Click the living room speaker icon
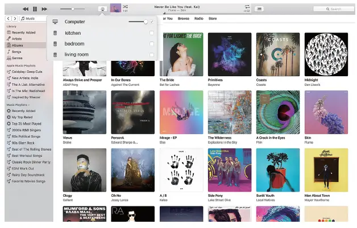 55,55
